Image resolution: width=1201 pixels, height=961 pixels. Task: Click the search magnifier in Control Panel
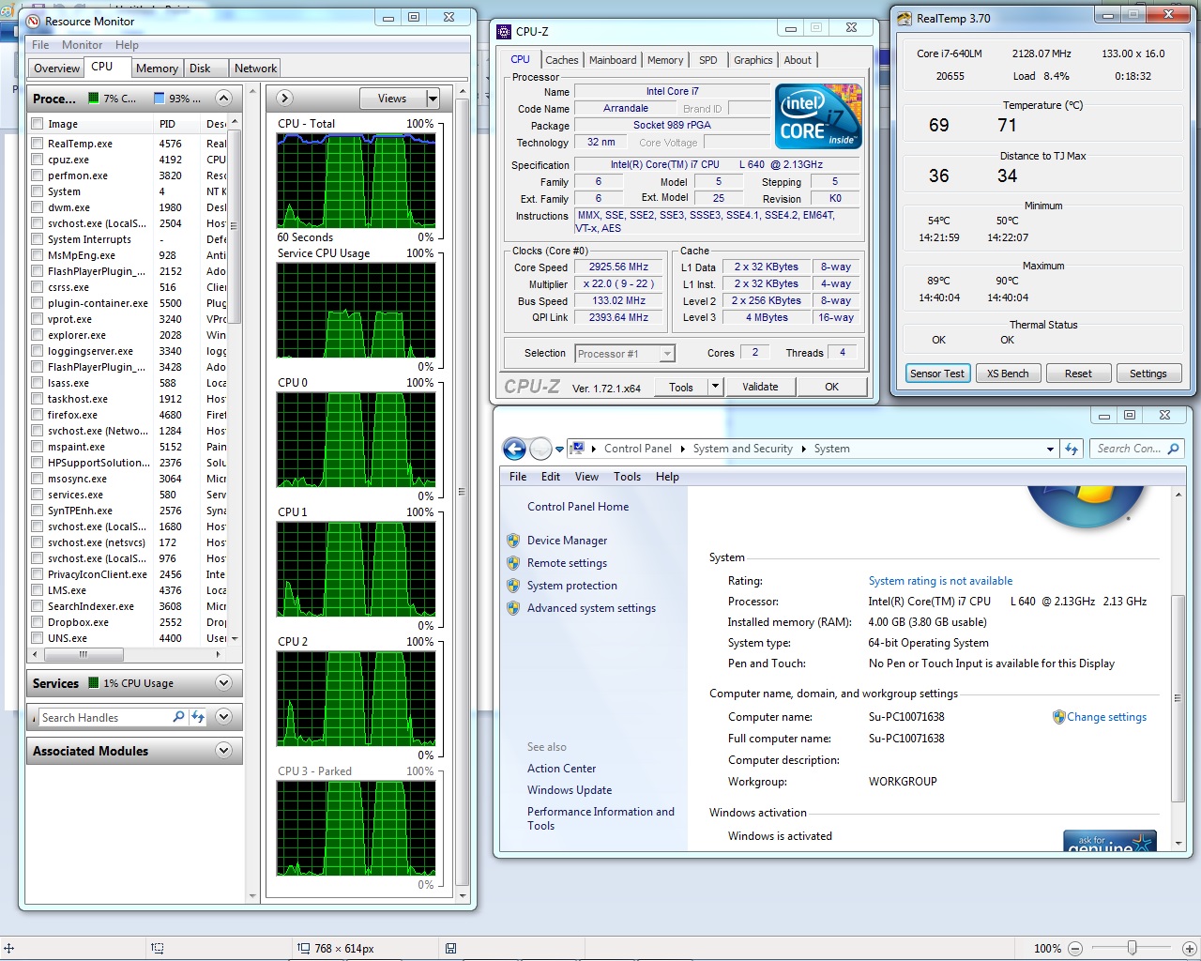pyautogui.click(x=1173, y=449)
